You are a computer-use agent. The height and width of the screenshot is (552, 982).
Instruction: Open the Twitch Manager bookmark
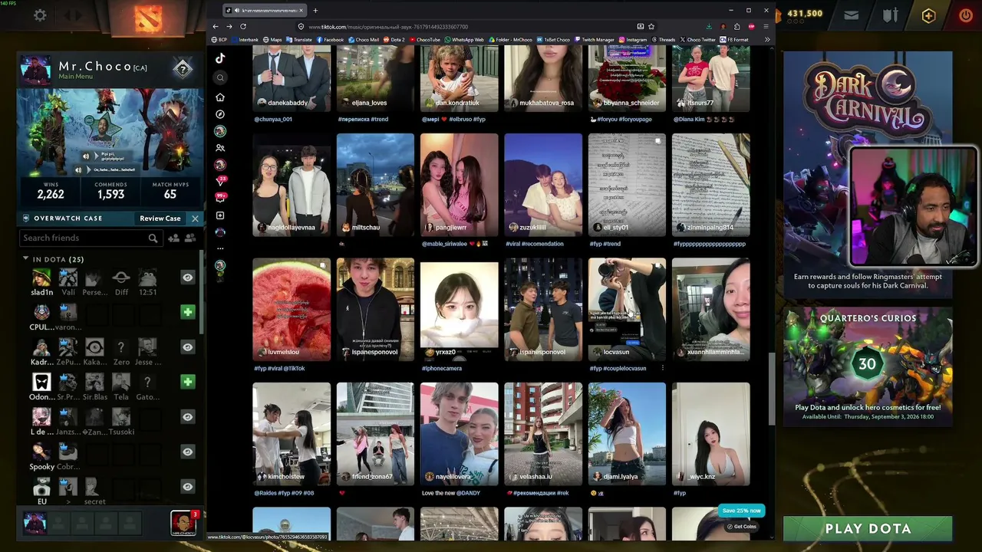(x=595, y=40)
